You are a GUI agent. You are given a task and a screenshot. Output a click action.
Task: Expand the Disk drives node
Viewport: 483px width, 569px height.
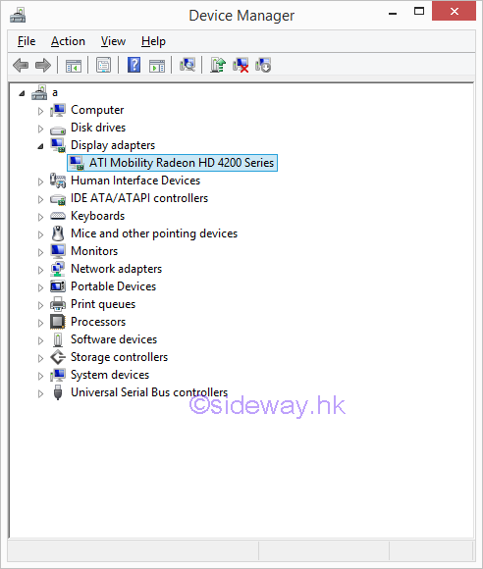pyautogui.click(x=40, y=129)
